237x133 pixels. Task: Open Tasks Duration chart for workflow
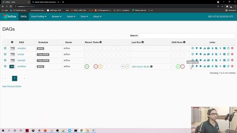pos(204,66)
